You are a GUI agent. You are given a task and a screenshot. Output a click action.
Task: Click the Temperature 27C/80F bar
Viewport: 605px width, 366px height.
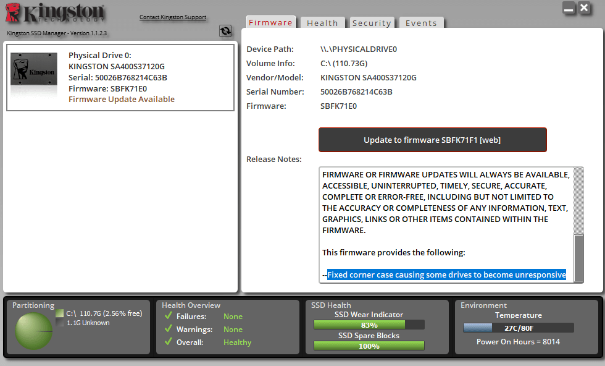518,328
